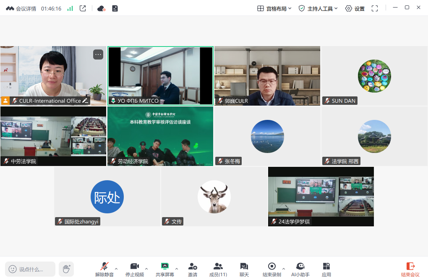Image resolution: width=428 pixels, height=280 pixels.
Task: Open the 宫格布局 layout dropdown
Action: pyautogui.click(x=274, y=8)
